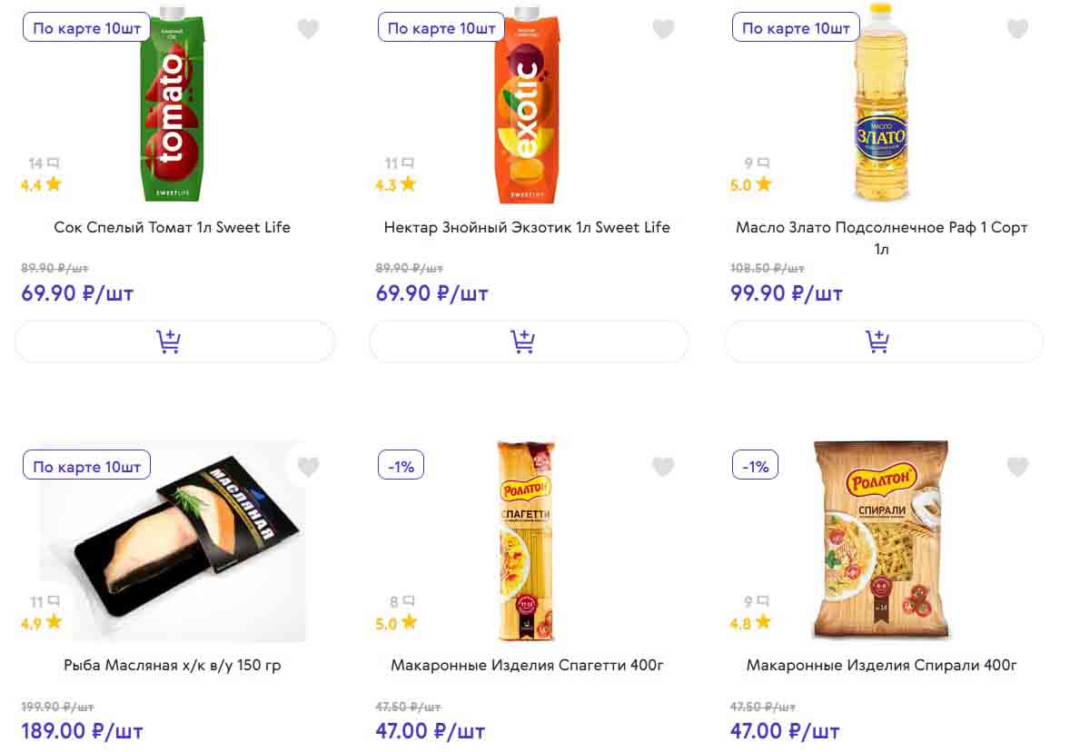
Task: Favorite the tomato juice with heart icon
Action: click(309, 29)
